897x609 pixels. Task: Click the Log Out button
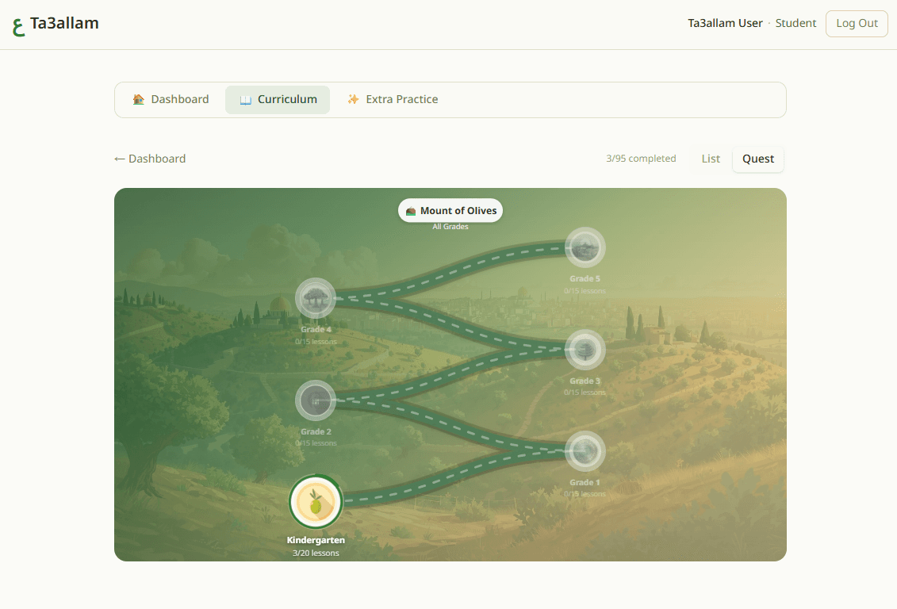857,24
